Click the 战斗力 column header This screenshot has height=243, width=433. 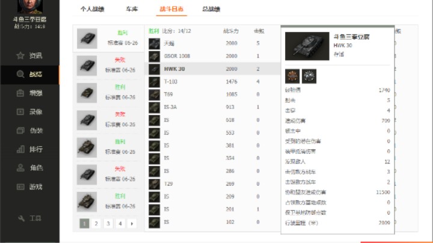coord(231,31)
